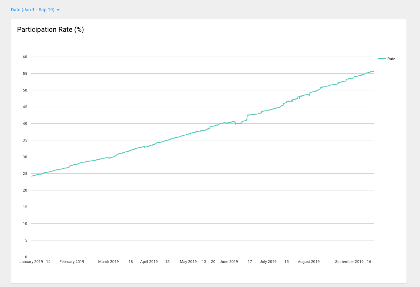Click the March 2019 axis label
Viewport: 420px width, 287px height.
109,262
